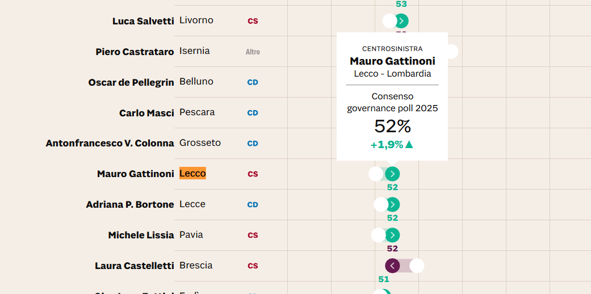Click green arrow marker in Luca Salvetti row
Image resolution: width=591 pixels, height=294 pixels.
(x=401, y=21)
